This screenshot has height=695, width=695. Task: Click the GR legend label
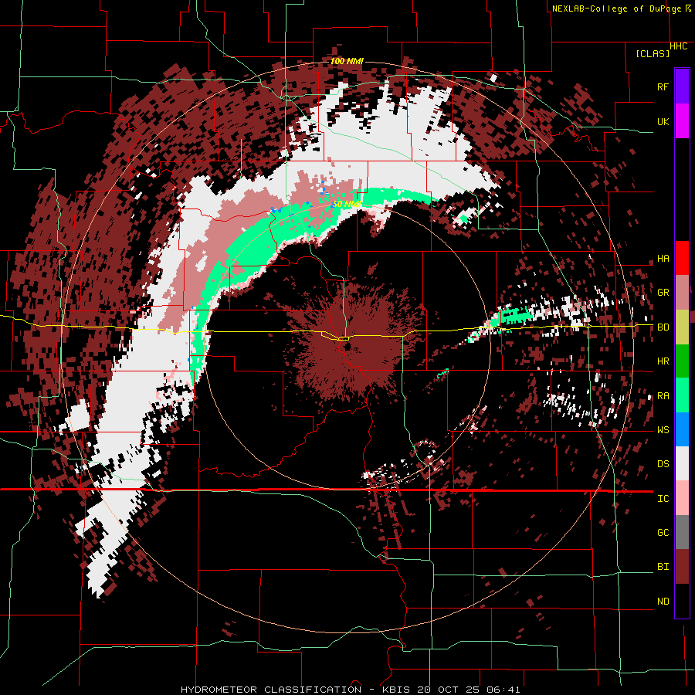[x=663, y=293]
